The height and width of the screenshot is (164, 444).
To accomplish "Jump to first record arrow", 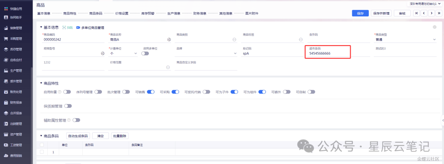I will pos(416,13).
